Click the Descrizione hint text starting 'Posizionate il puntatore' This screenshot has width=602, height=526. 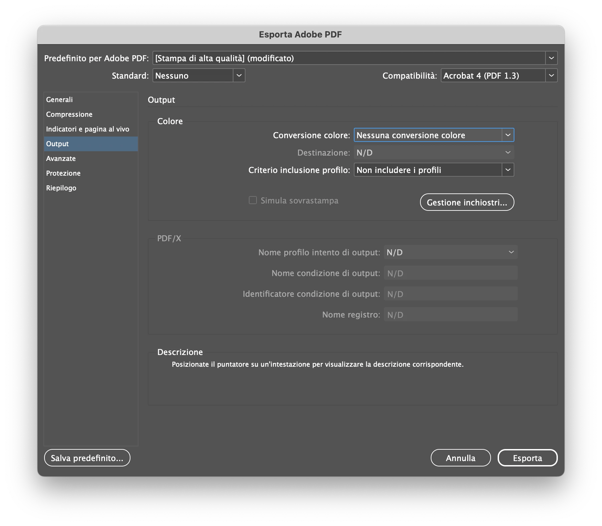click(x=317, y=364)
